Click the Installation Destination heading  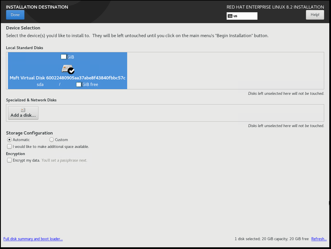[x=37, y=7]
